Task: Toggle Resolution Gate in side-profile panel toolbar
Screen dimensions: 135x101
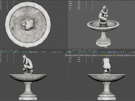Action: [x=19, y=52]
